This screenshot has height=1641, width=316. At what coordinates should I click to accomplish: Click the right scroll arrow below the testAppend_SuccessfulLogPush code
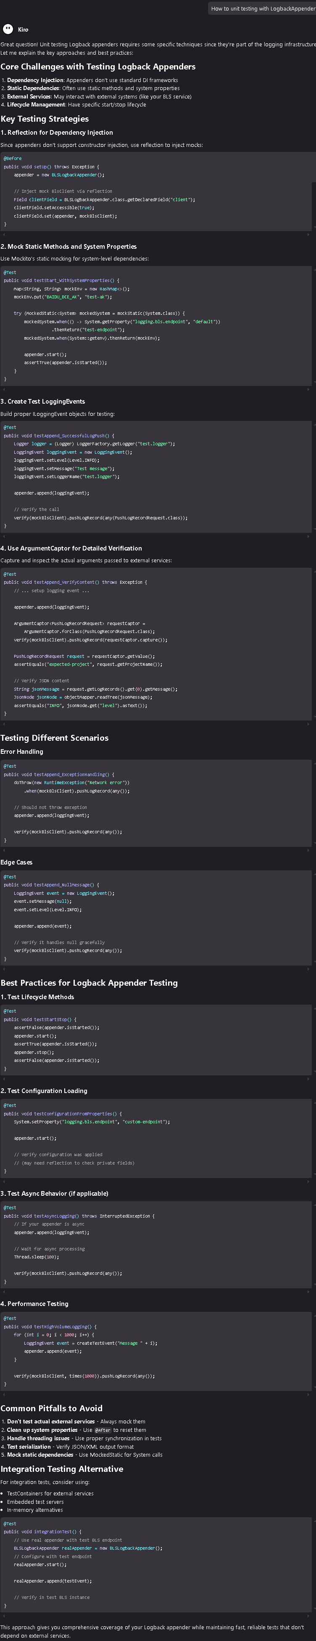click(x=308, y=536)
